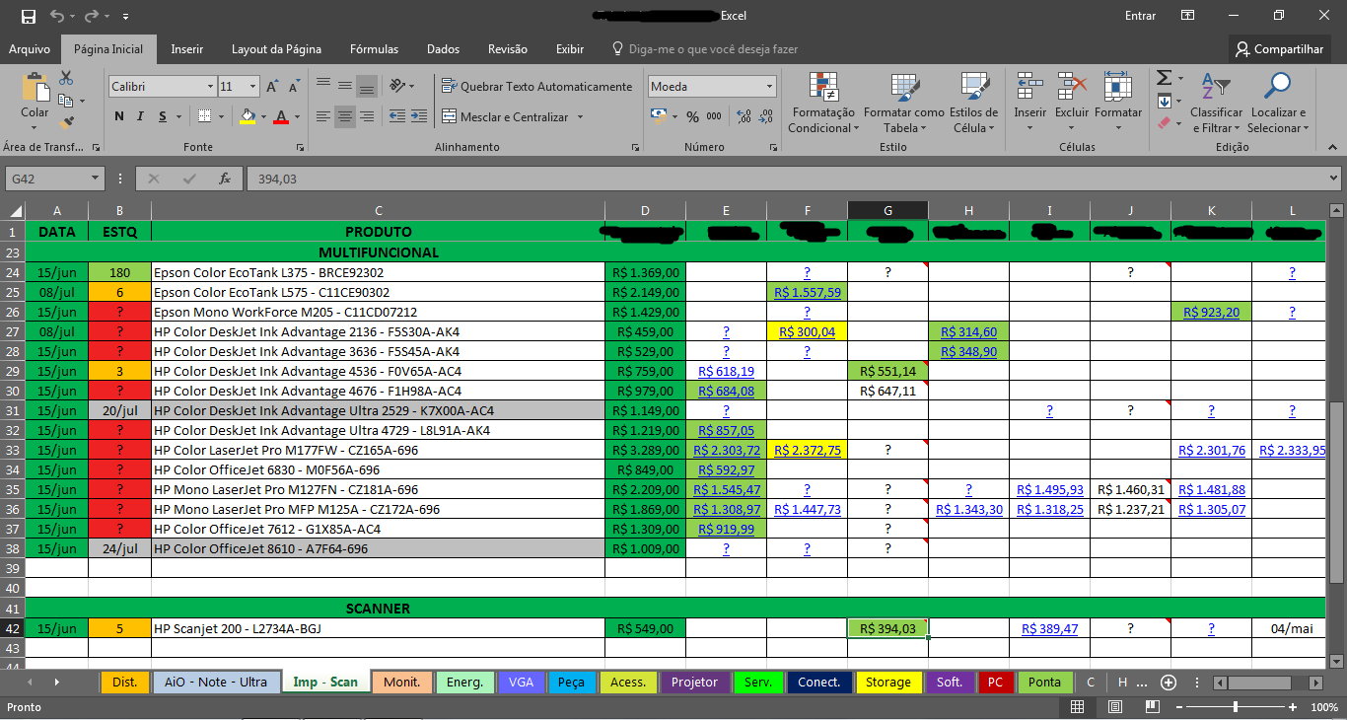Open the Name Box dropdown arrow

point(96,179)
